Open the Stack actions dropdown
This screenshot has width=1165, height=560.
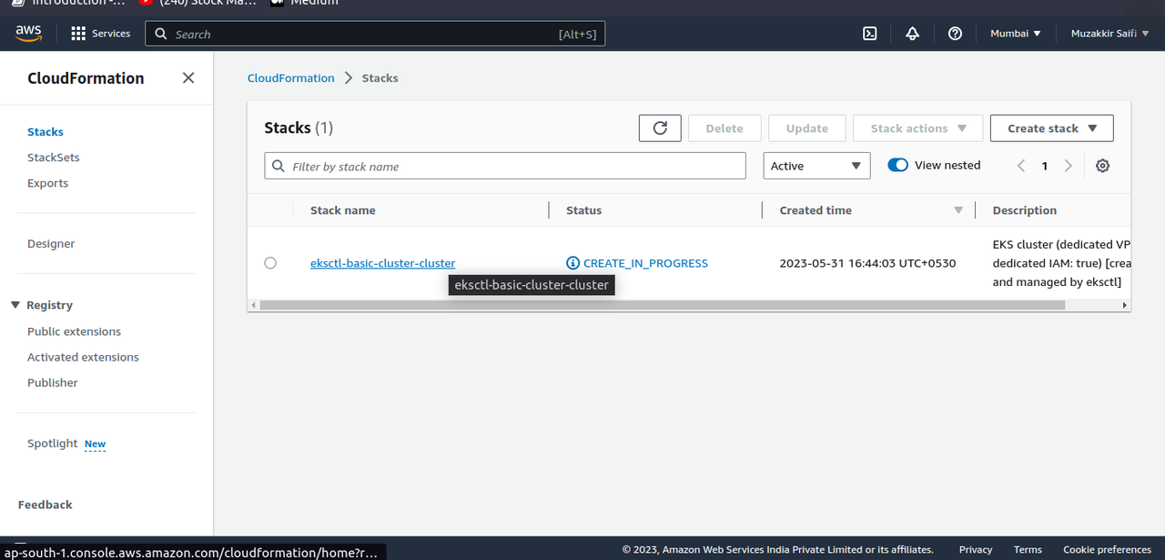click(917, 128)
